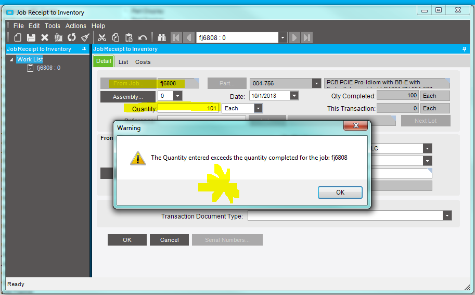Click the form OK button at bottom

tap(127, 240)
